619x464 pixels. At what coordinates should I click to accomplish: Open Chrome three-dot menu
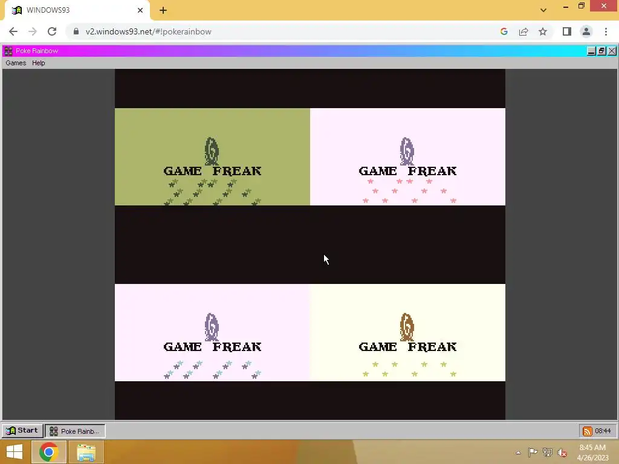[x=606, y=31]
